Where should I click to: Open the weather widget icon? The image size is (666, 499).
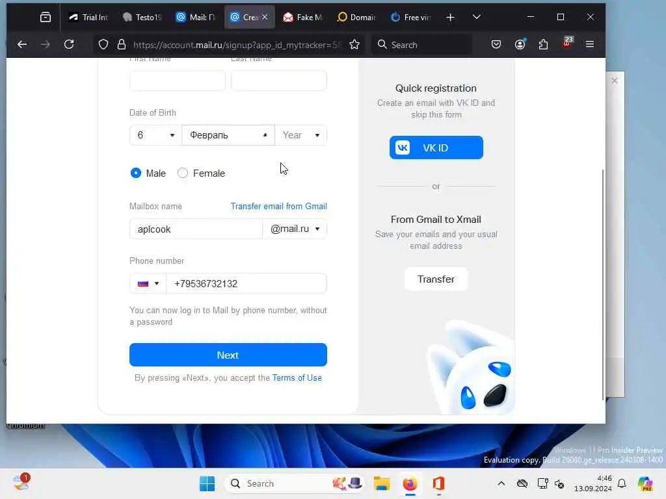[21, 483]
